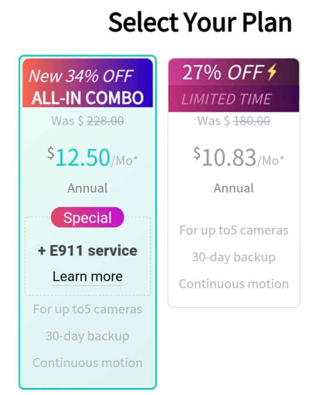Click the Was $228.00 crossed-out price

(88, 121)
